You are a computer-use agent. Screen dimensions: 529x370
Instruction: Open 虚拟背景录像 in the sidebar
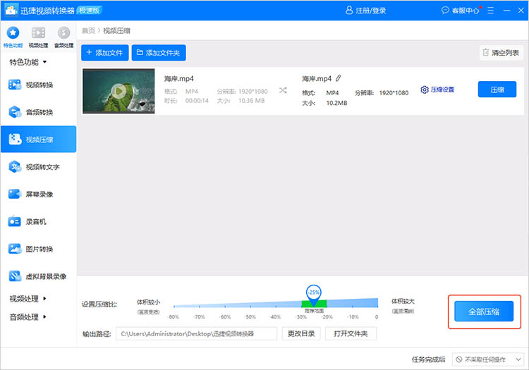point(38,276)
